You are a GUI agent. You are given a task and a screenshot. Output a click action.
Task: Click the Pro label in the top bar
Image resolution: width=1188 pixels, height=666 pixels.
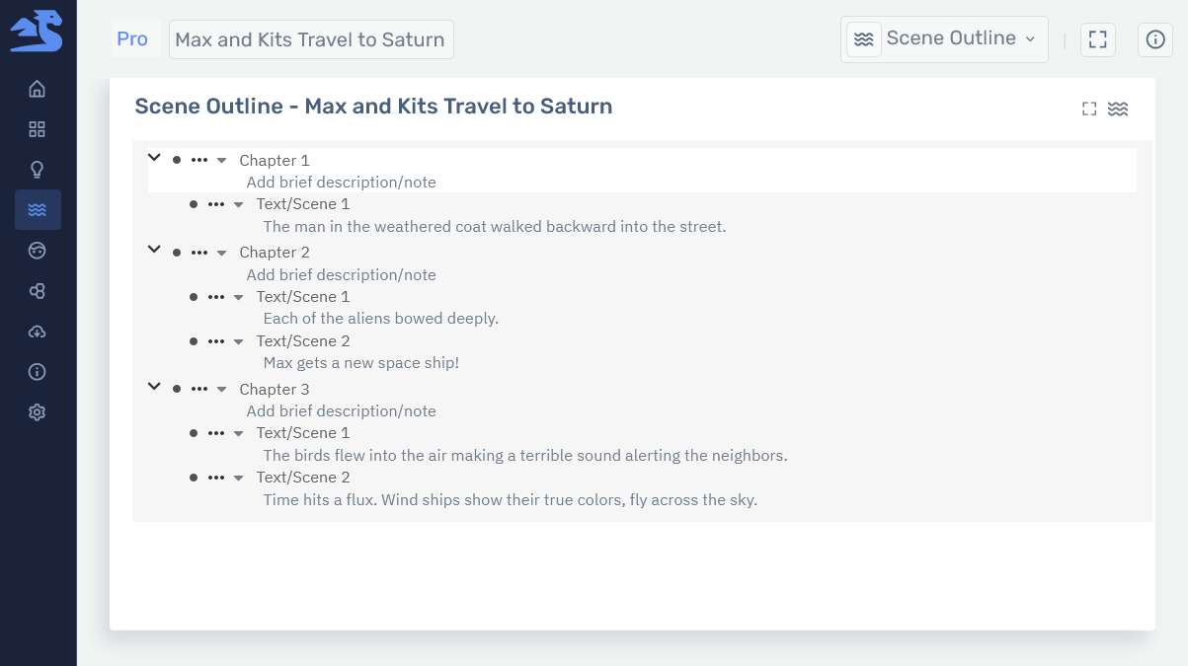point(132,38)
